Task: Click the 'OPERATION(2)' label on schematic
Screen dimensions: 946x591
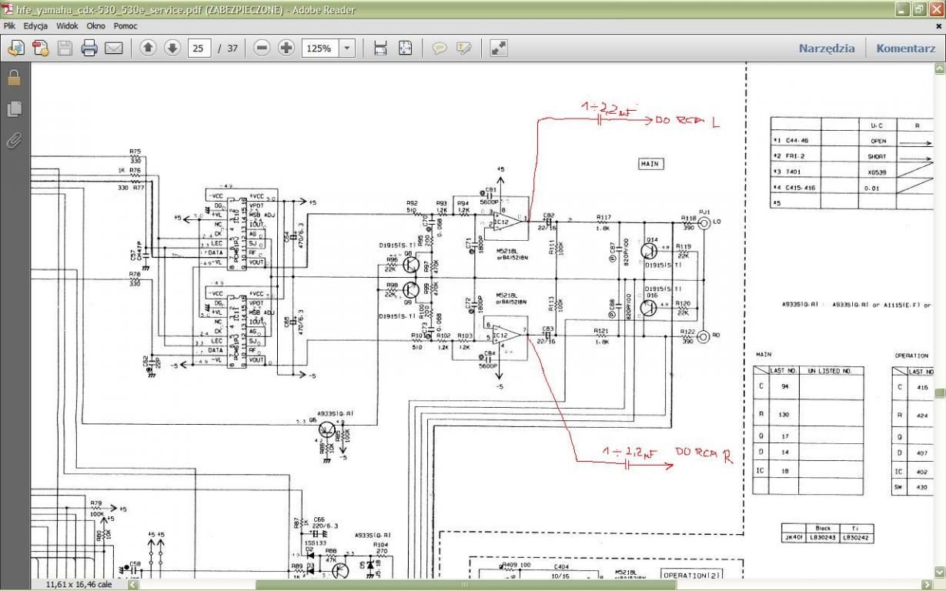Action: [690, 576]
